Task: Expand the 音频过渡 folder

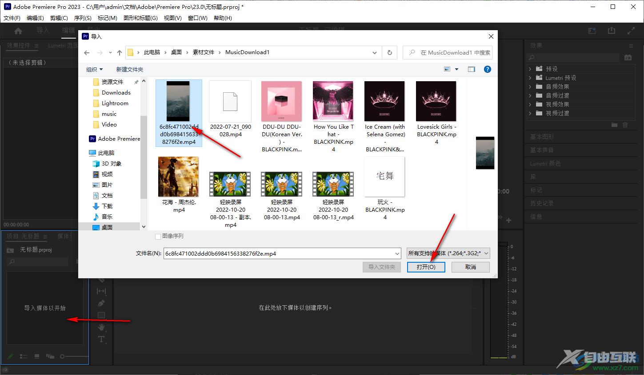Action: coord(530,95)
